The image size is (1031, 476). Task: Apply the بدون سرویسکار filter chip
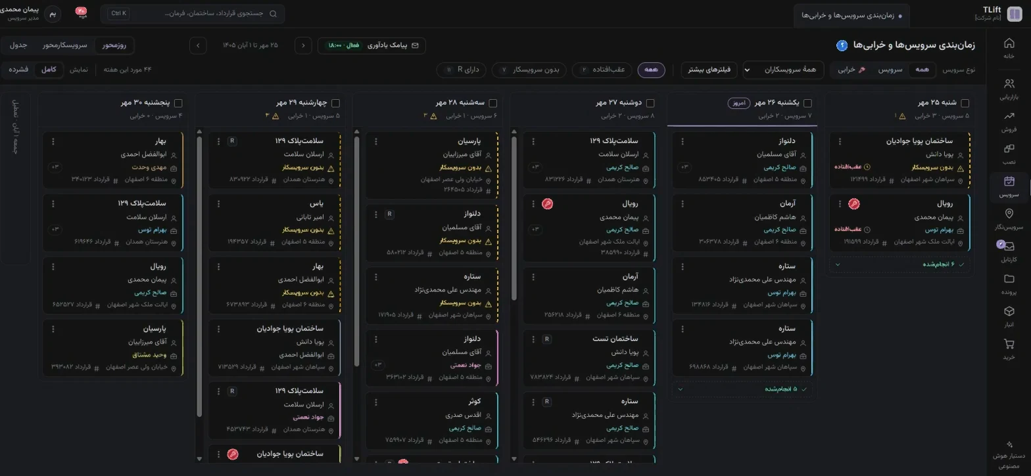pyautogui.click(x=529, y=70)
